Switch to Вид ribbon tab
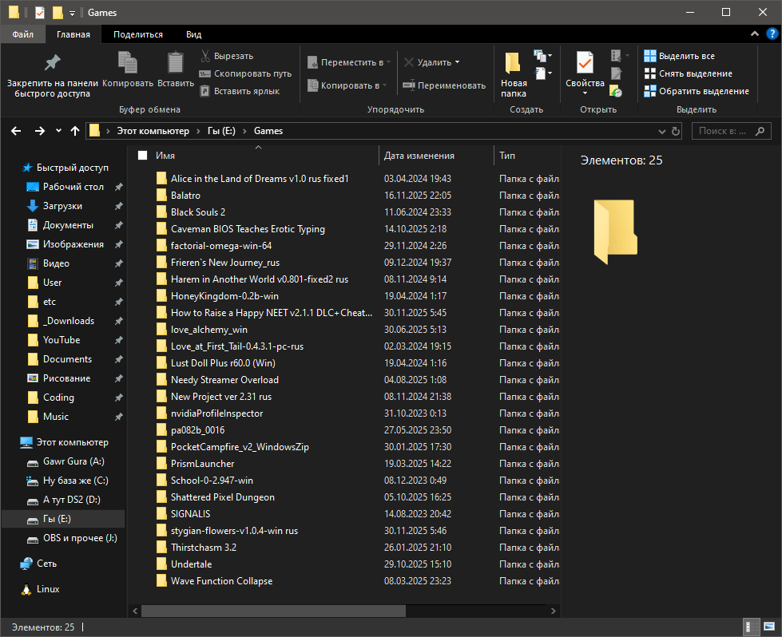Viewport: 782px width, 637px height. click(193, 34)
